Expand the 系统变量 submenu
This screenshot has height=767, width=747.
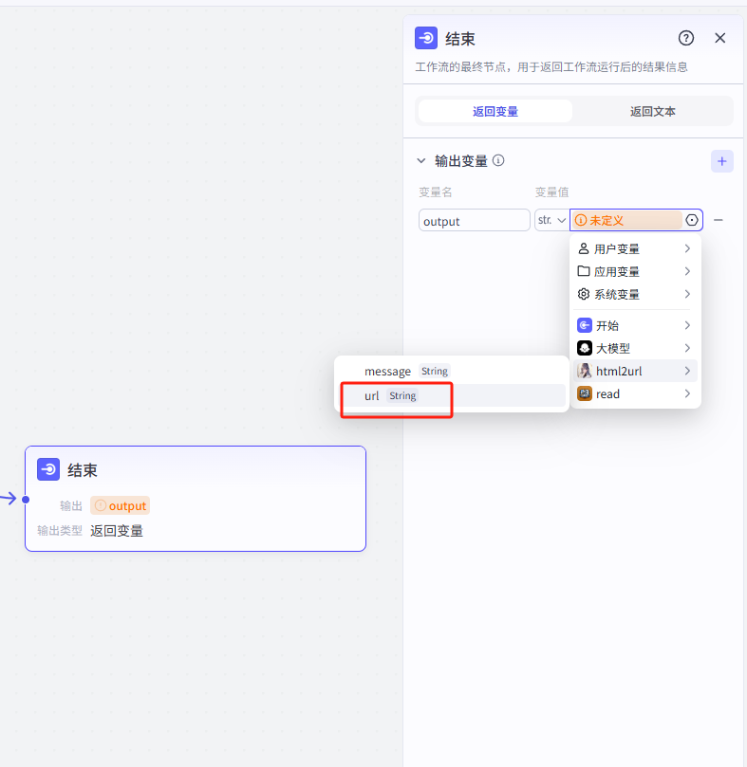coord(635,295)
